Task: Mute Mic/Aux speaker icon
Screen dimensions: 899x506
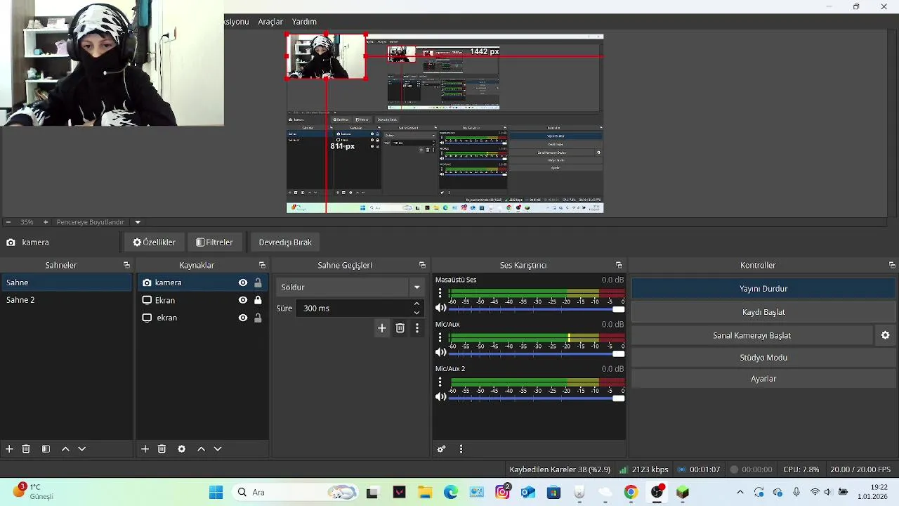Action: [x=440, y=352]
